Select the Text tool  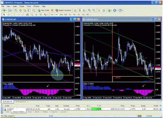coord(36,15)
